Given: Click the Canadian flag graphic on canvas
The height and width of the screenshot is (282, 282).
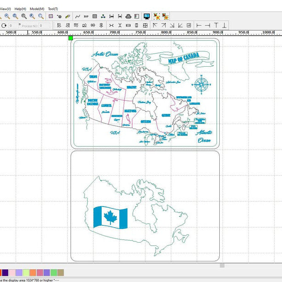Looking at the screenshot, I should pyautogui.click(x=110, y=217).
